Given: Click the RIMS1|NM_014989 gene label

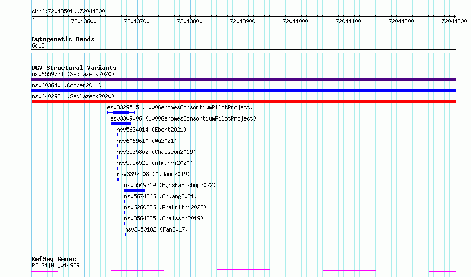Looking at the screenshot, I should point(56,265).
